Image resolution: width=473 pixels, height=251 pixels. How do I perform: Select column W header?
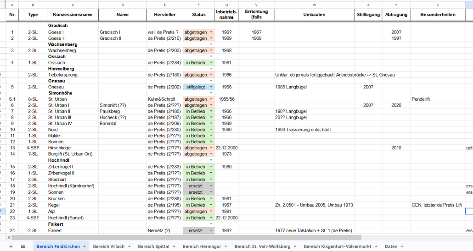pos(314,5)
